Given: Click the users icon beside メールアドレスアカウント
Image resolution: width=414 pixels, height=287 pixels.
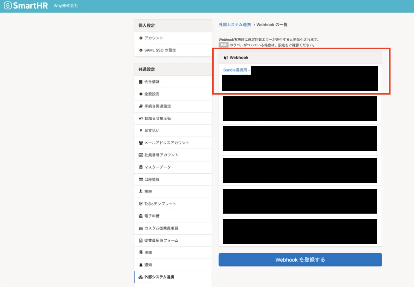Looking at the screenshot, I should (141, 143).
